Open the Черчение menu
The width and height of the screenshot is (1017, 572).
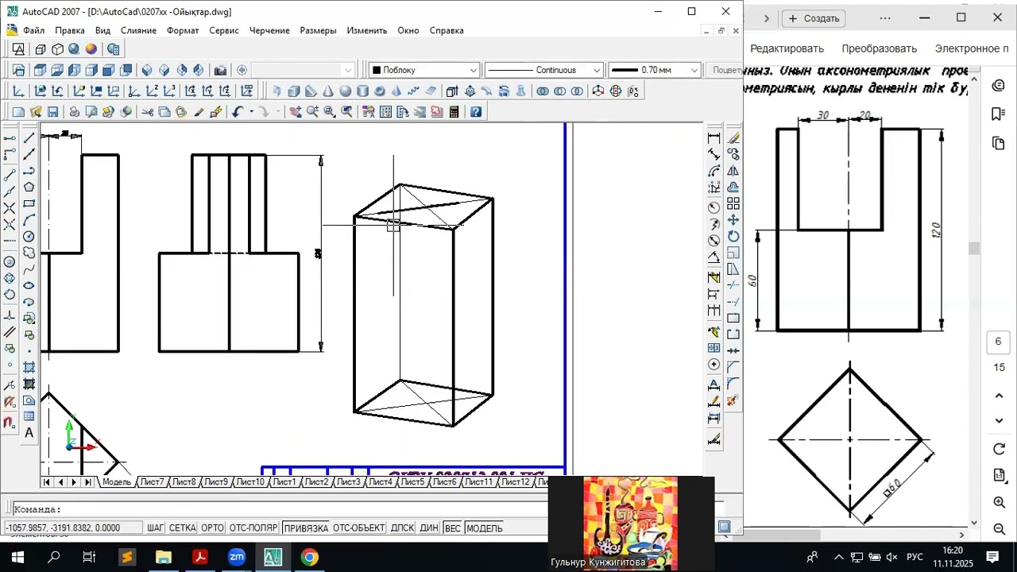[x=269, y=30]
